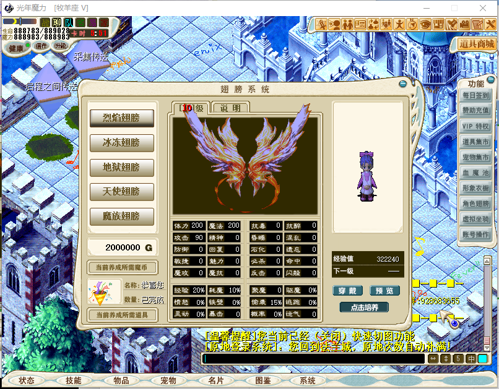The height and width of the screenshot is (389, 499).
Task: Open the 技能 skills tab at bottom
Action: point(74,380)
